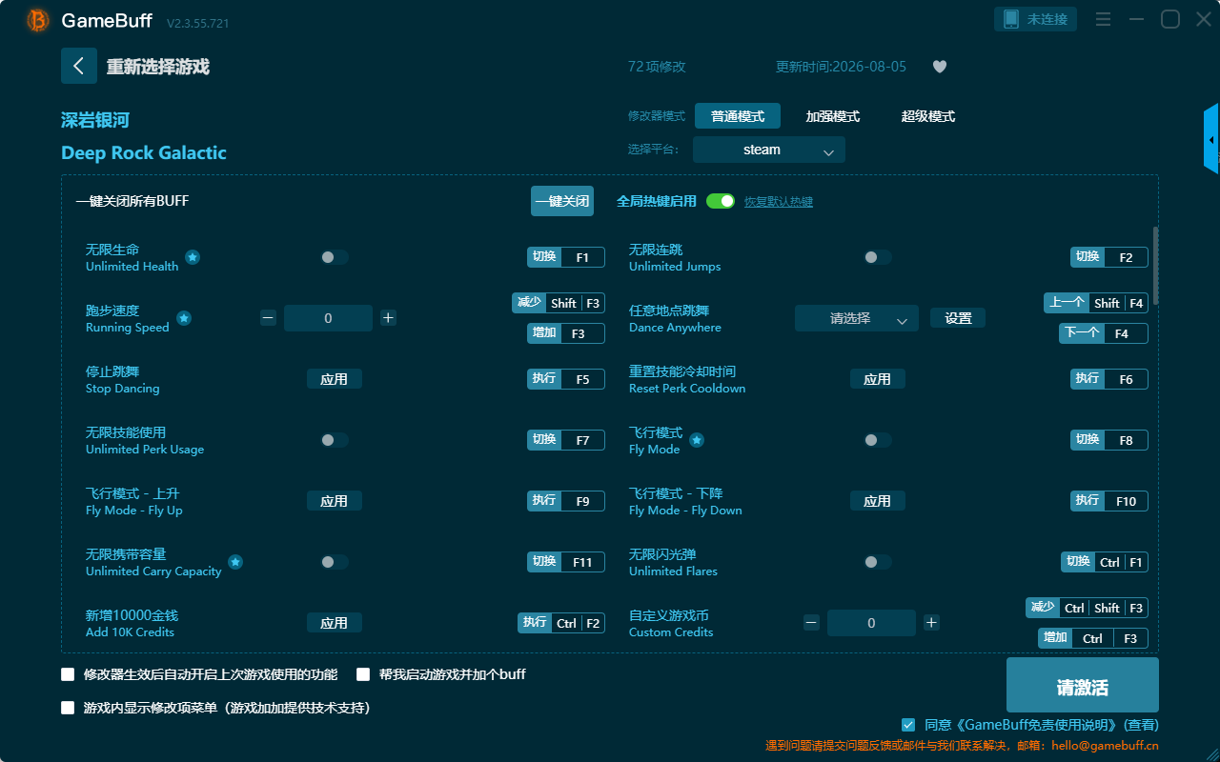Screen dimensions: 1220x762
Task: Open the hamburger menu in title bar
Action: [1103, 19]
